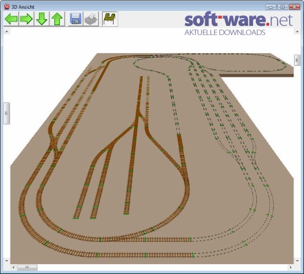The image size is (304, 274).
Task: Save the 3D view with the floppy disk icon
Action: [75, 19]
